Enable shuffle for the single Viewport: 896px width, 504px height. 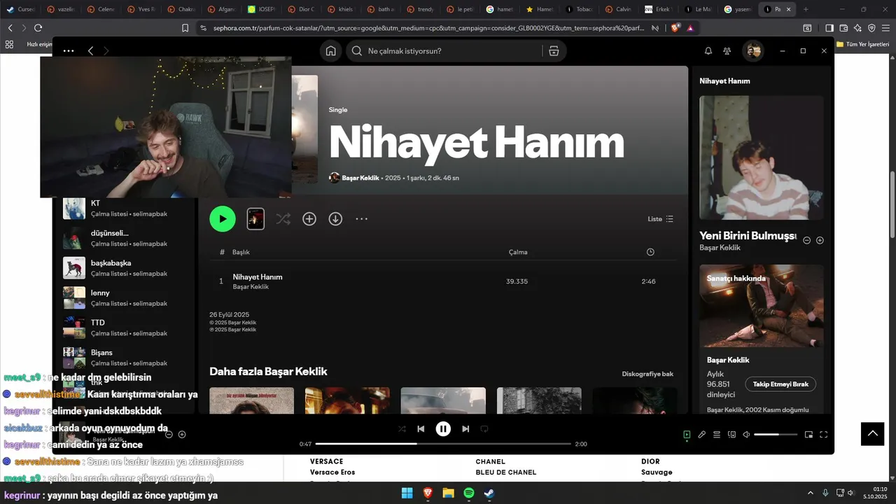click(283, 219)
